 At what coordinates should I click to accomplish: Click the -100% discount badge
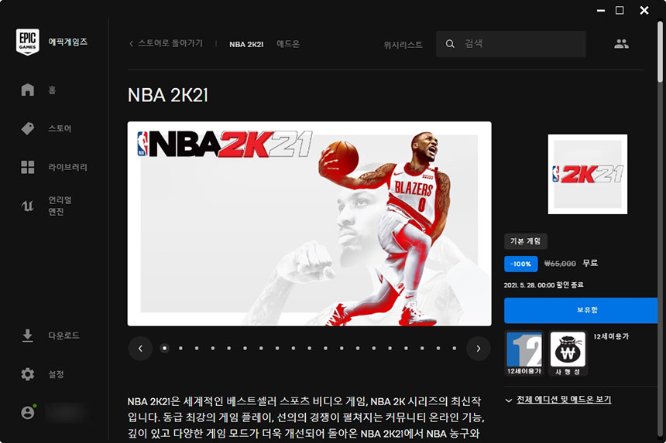point(520,264)
